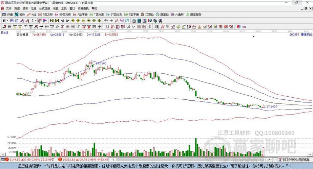Click the calculator icon

click(139, 21)
